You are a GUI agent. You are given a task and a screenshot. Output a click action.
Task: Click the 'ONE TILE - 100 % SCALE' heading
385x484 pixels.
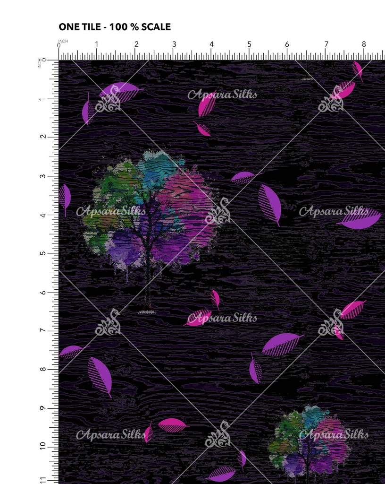[115, 27]
